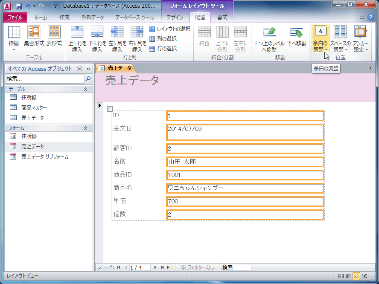Viewport: 379px width, 284px height.
Task: Click the Undo icon in quick access toolbar
Action: (x=28, y=6)
